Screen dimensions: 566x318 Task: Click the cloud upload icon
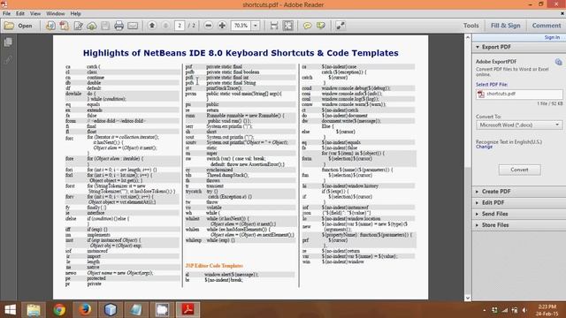(92, 26)
